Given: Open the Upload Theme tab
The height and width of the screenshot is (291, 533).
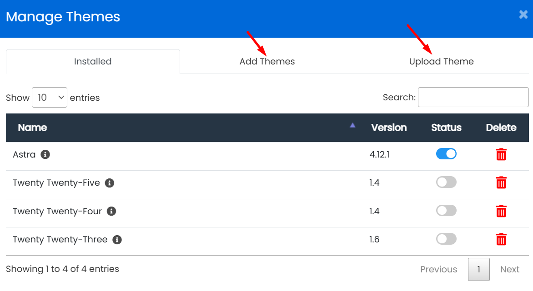Looking at the screenshot, I should pyautogui.click(x=441, y=62).
